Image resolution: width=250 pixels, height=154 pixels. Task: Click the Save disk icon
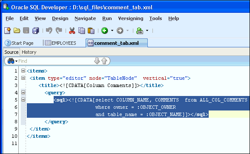pos(26,31)
